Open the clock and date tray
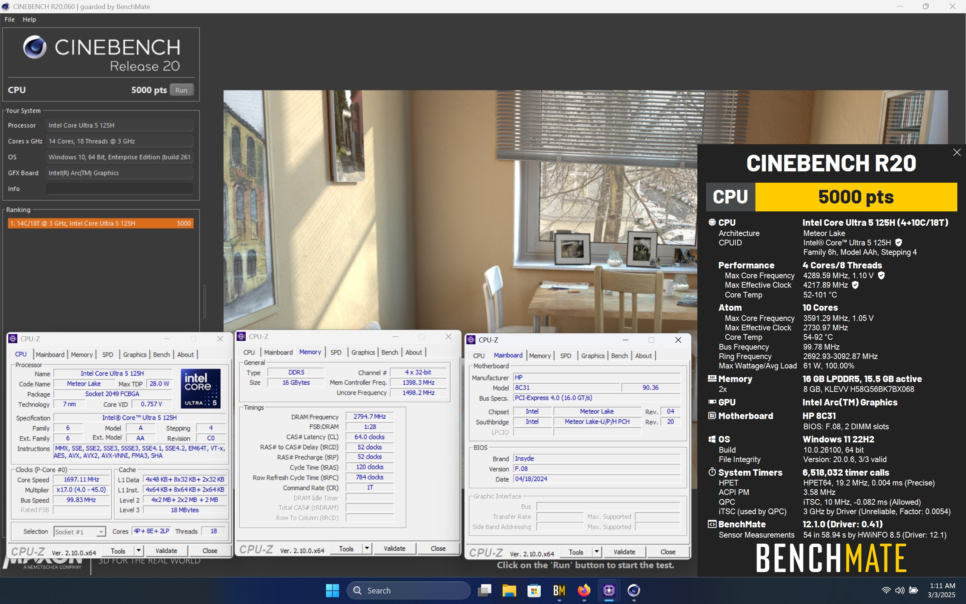The width and height of the screenshot is (966, 604). click(942, 590)
